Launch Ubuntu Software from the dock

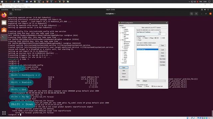click(x=4, y=30)
